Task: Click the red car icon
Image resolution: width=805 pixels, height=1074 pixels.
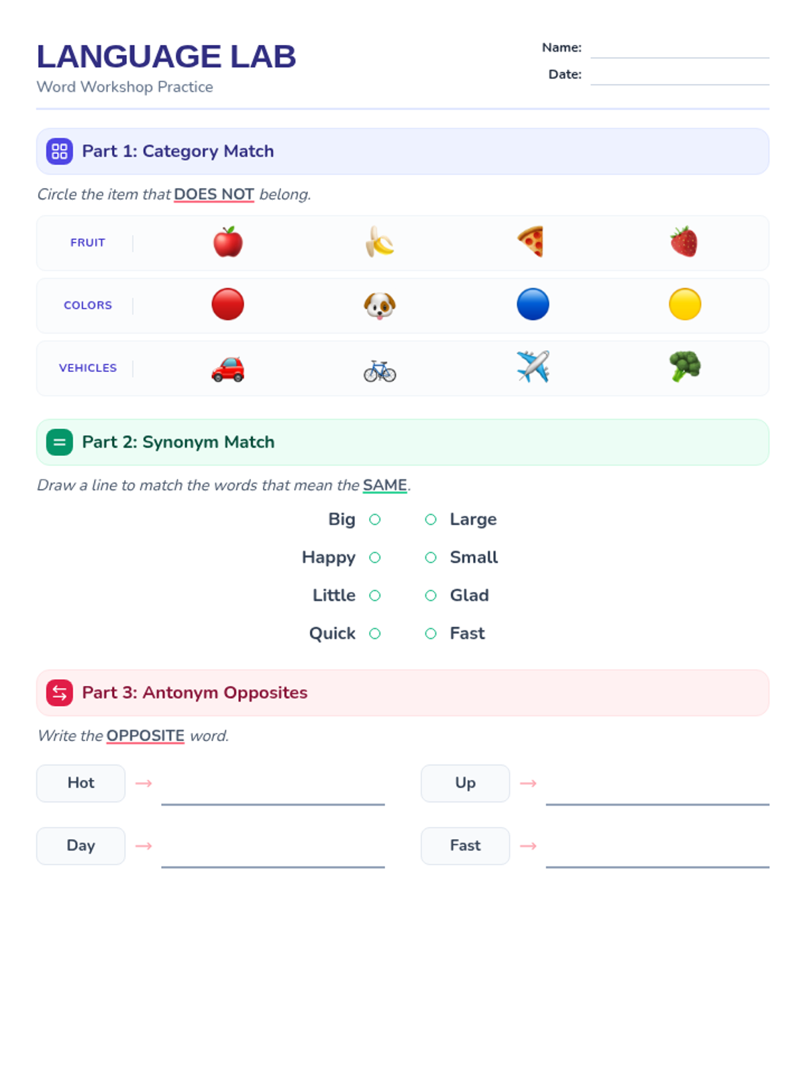Action: point(228,369)
